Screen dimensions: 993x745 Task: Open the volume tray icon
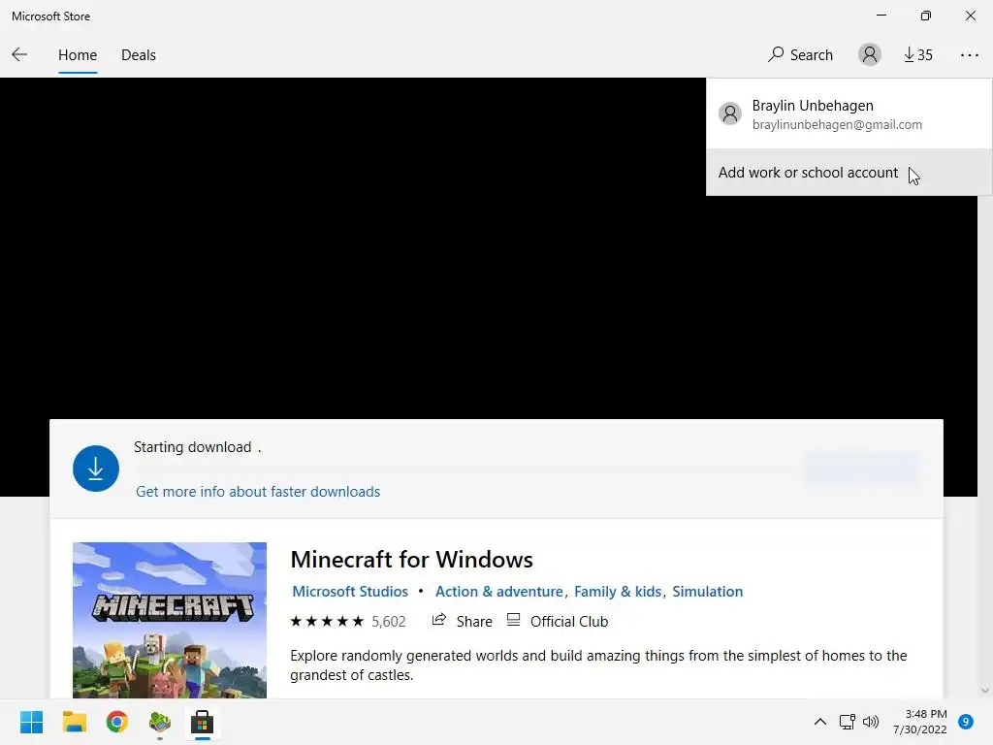click(x=872, y=722)
